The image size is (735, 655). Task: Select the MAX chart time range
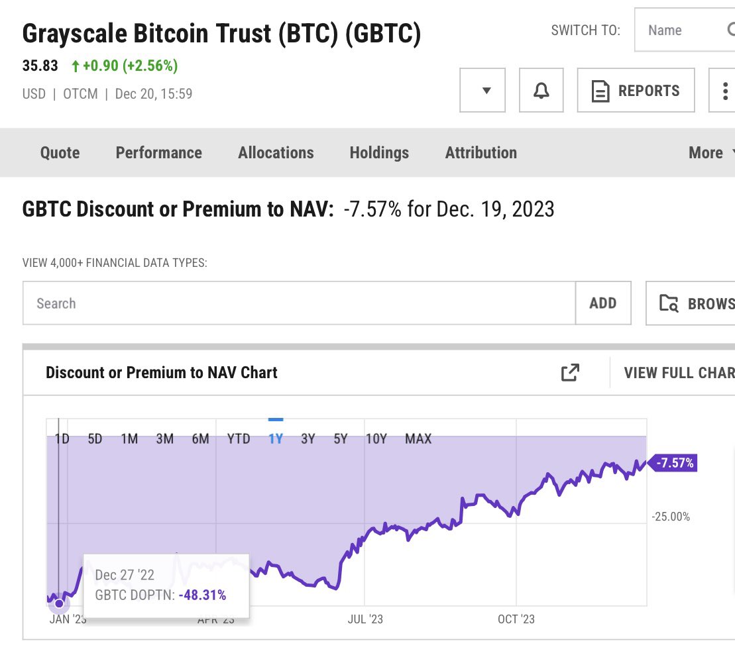(418, 439)
